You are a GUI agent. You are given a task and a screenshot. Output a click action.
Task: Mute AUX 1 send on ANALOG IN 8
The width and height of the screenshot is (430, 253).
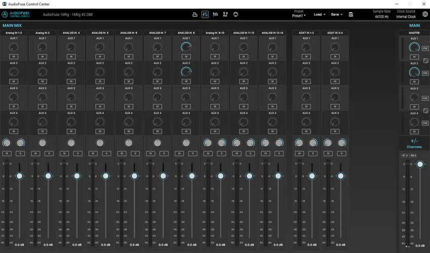pyautogui.click(x=186, y=57)
